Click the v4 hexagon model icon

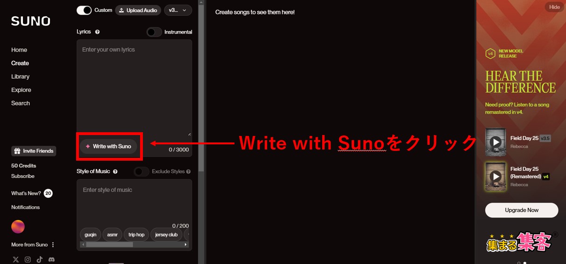[x=490, y=54]
